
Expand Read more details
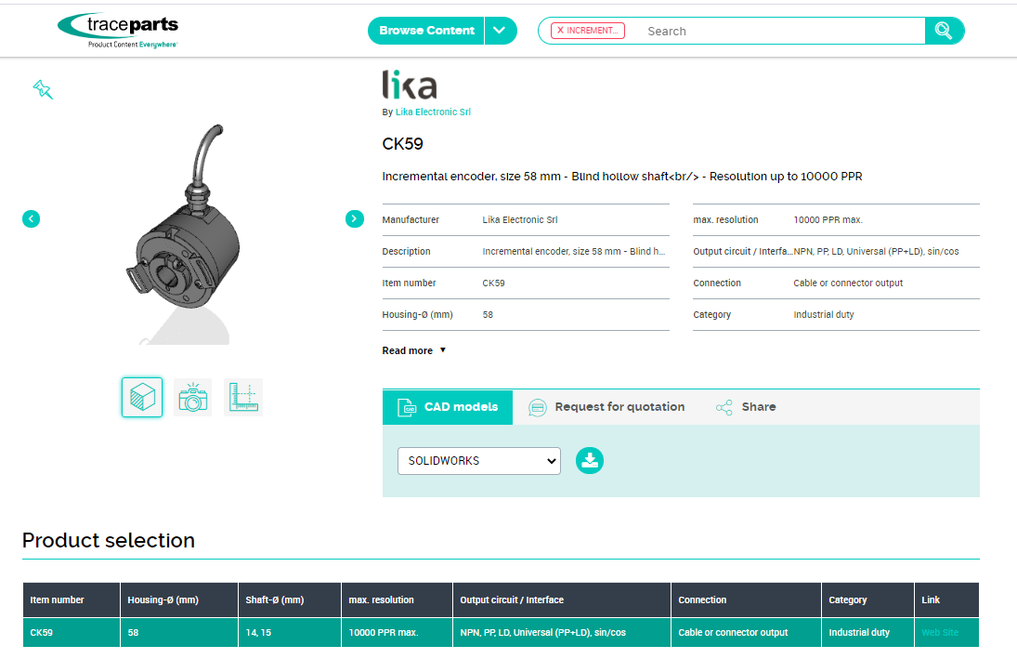pos(414,350)
